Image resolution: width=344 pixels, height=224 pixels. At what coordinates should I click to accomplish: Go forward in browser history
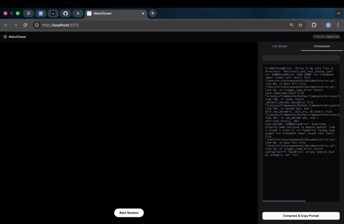pos(15,25)
